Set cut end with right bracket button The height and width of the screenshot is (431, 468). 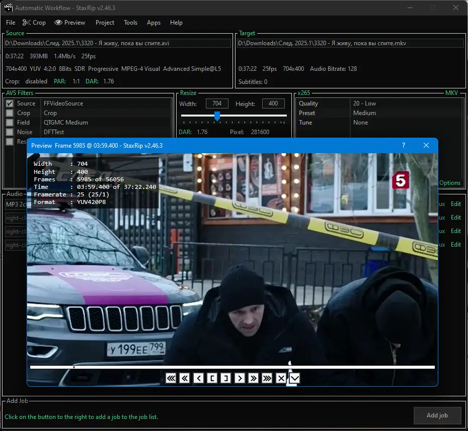pyautogui.click(x=226, y=378)
